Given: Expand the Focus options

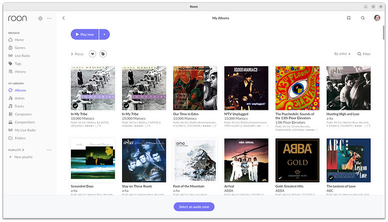Looking at the screenshot, I should pyautogui.click(x=77, y=54).
